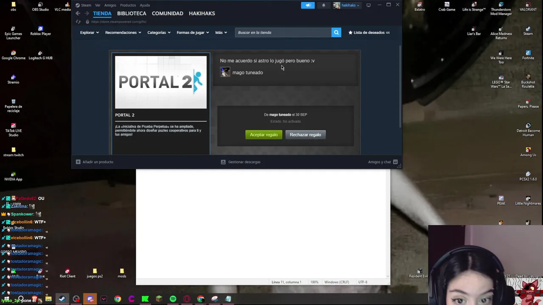Screen dimensions: 543x305
Task: Click the plus icon beside Añadir un producto
Action: coord(78,162)
